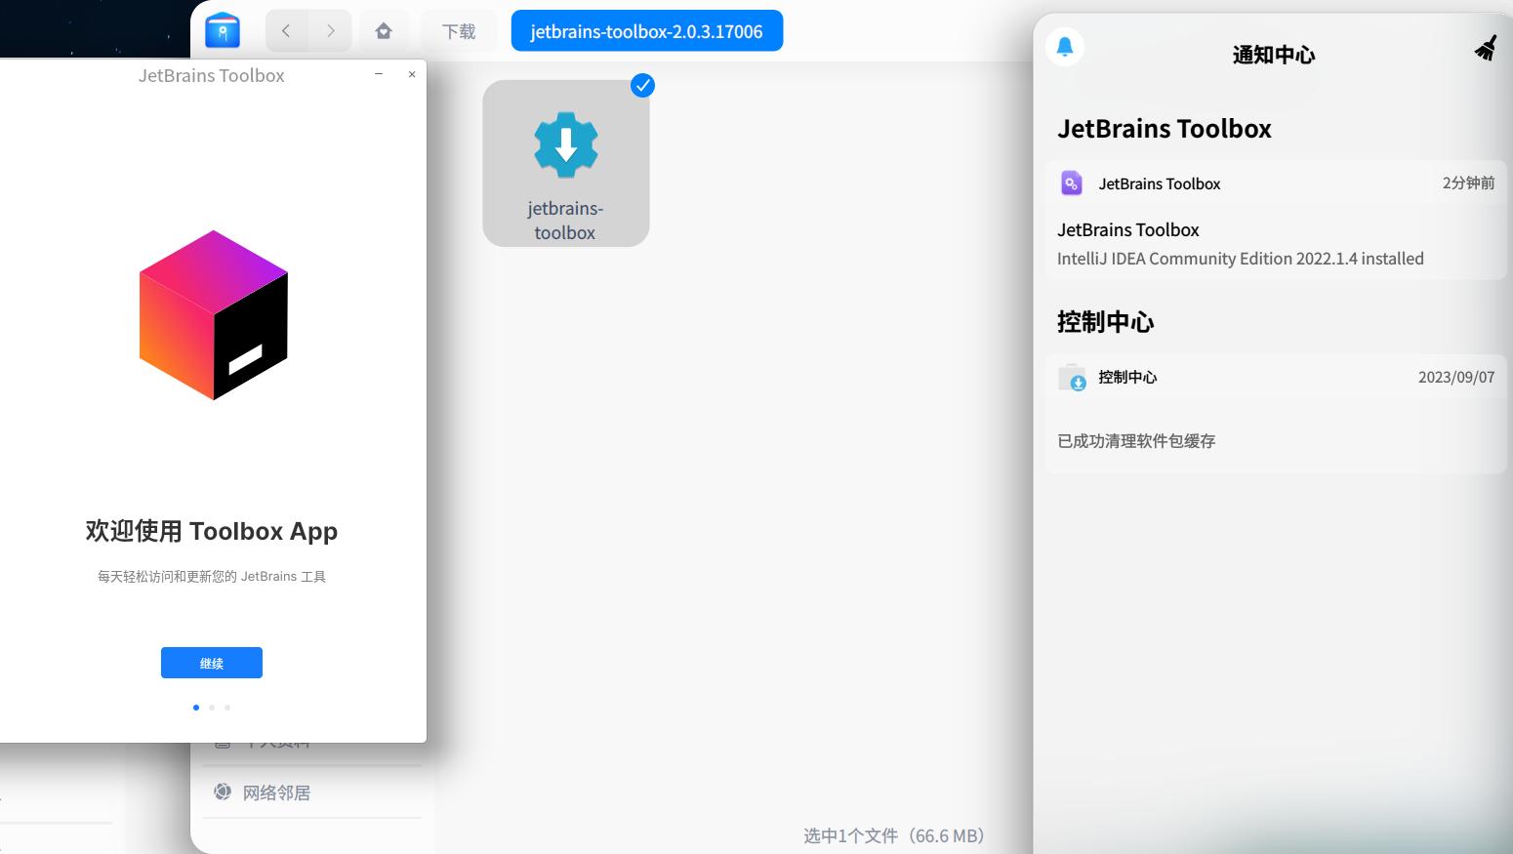The image size is (1513, 854).
Task: Clear all notifications with broom icon
Action: 1486,47
